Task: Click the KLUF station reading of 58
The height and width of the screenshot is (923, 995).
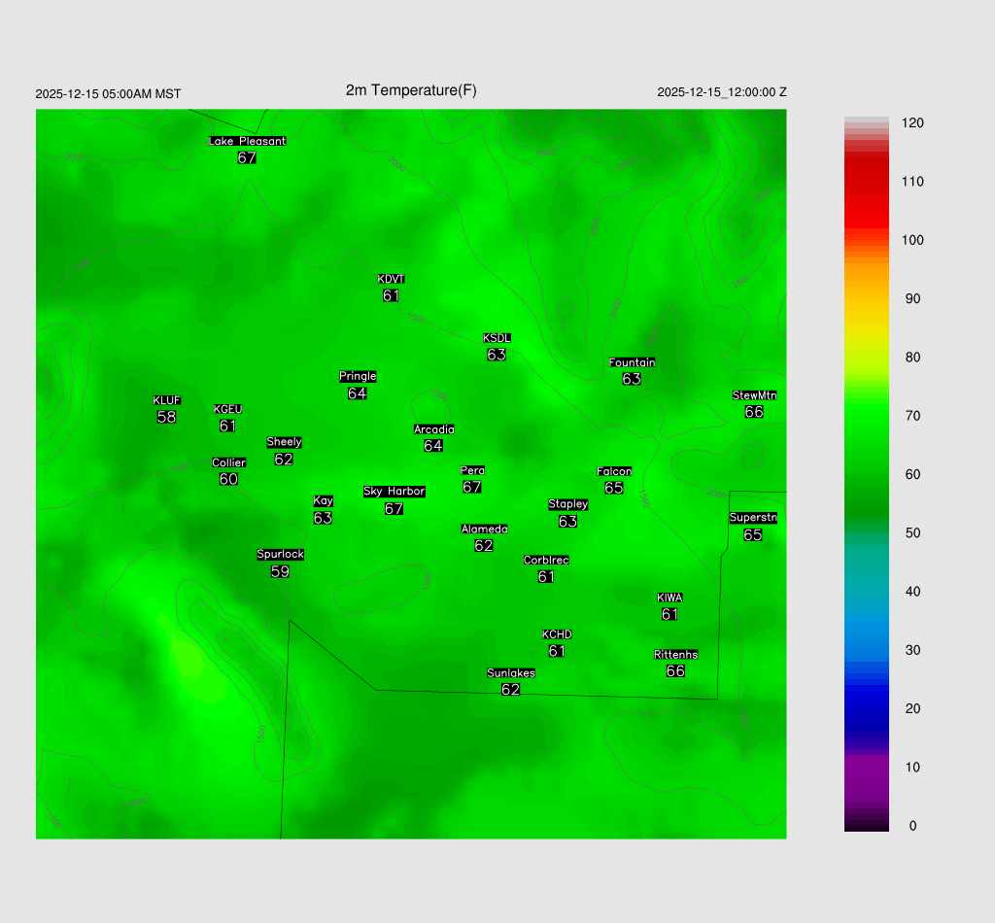Action: pos(166,417)
